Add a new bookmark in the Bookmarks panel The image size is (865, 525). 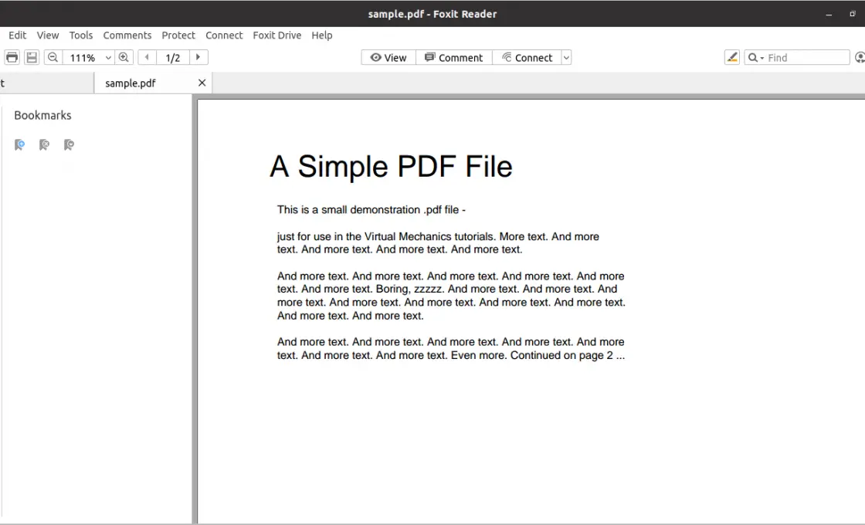[19, 145]
